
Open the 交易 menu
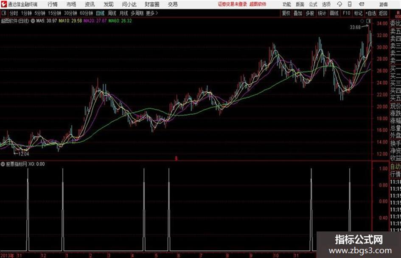coord(173,4)
